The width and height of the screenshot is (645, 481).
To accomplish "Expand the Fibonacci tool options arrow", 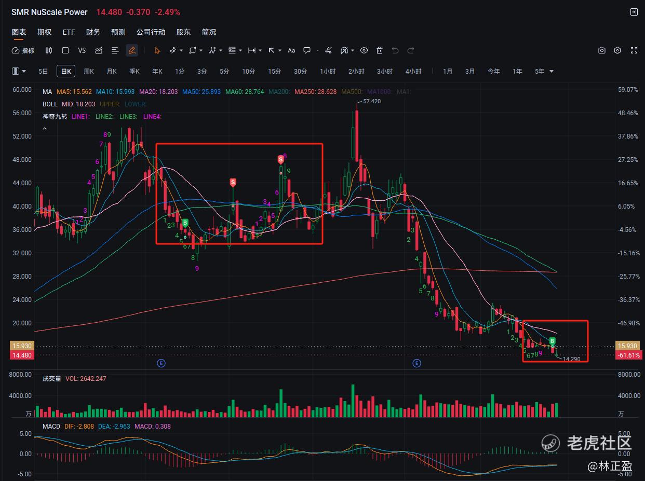I will pos(240,51).
